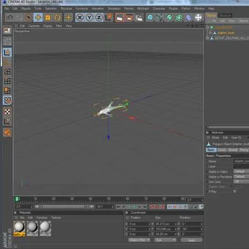
Task: Open the Cameras viewport menu
Action: coord(34,26)
